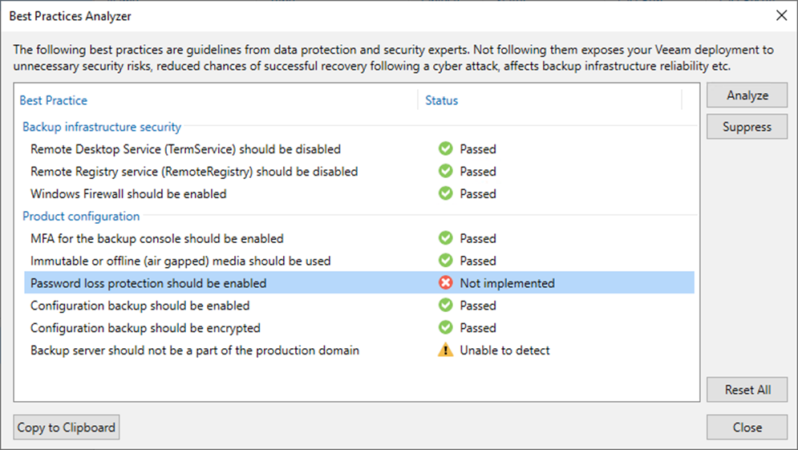The height and width of the screenshot is (450, 798).
Task: Select Backup server should not be part of production domain
Action: [359, 351]
